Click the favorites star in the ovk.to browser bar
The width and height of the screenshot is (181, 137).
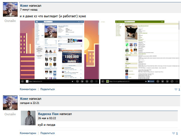click(x=87, y=81)
